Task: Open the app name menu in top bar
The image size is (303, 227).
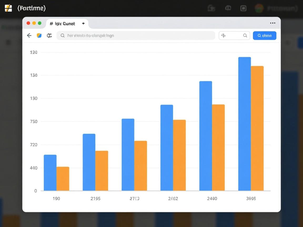Action: tap(32, 8)
